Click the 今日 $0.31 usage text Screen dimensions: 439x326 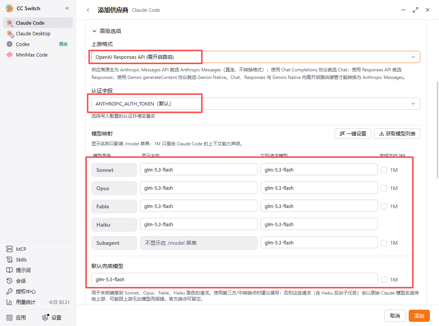59,302
